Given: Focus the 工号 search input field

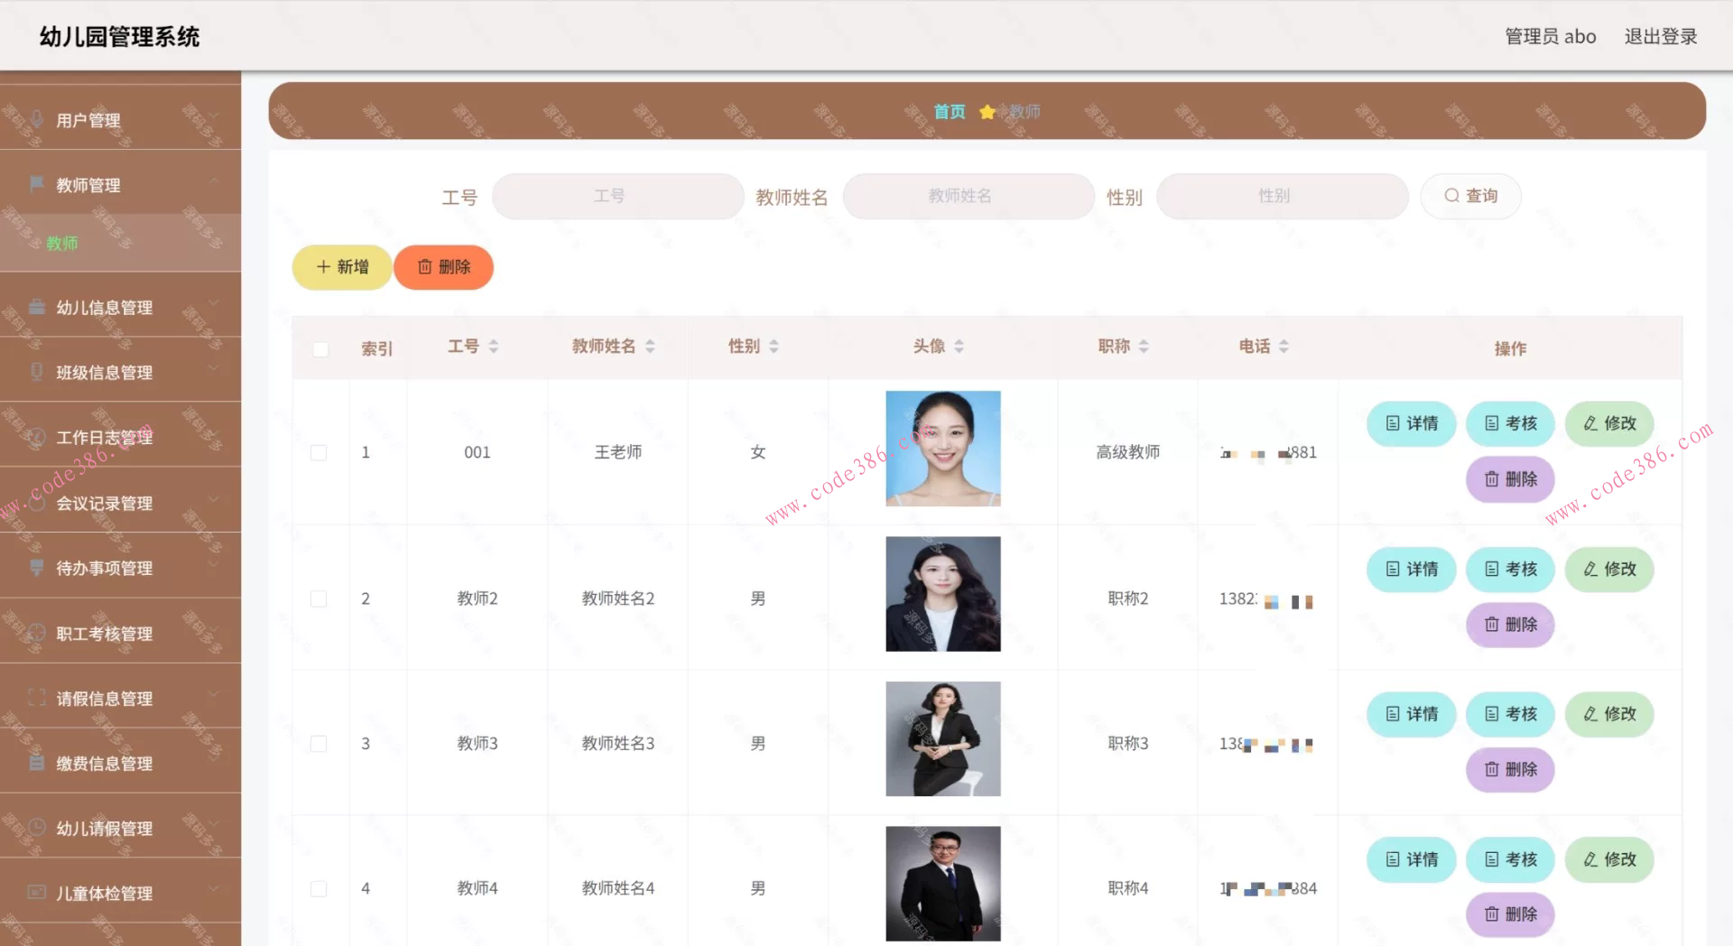Looking at the screenshot, I should tap(618, 196).
